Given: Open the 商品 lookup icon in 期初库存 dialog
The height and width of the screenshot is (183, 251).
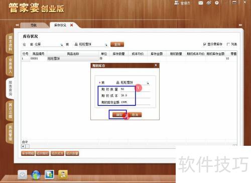Looking at the screenshot, I should 148,83.
